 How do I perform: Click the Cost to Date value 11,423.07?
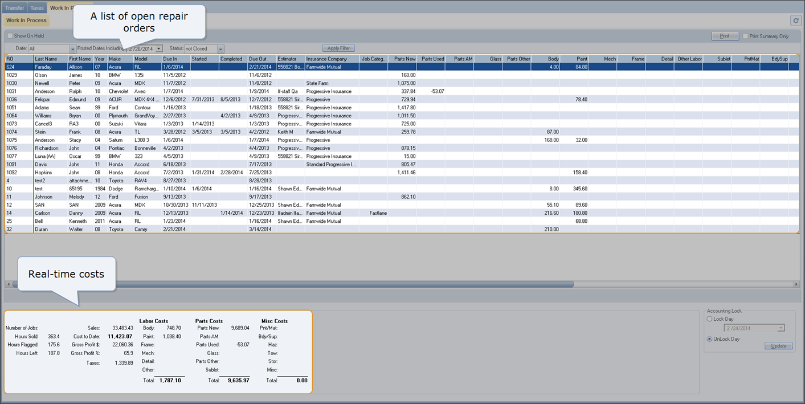click(120, 336)
